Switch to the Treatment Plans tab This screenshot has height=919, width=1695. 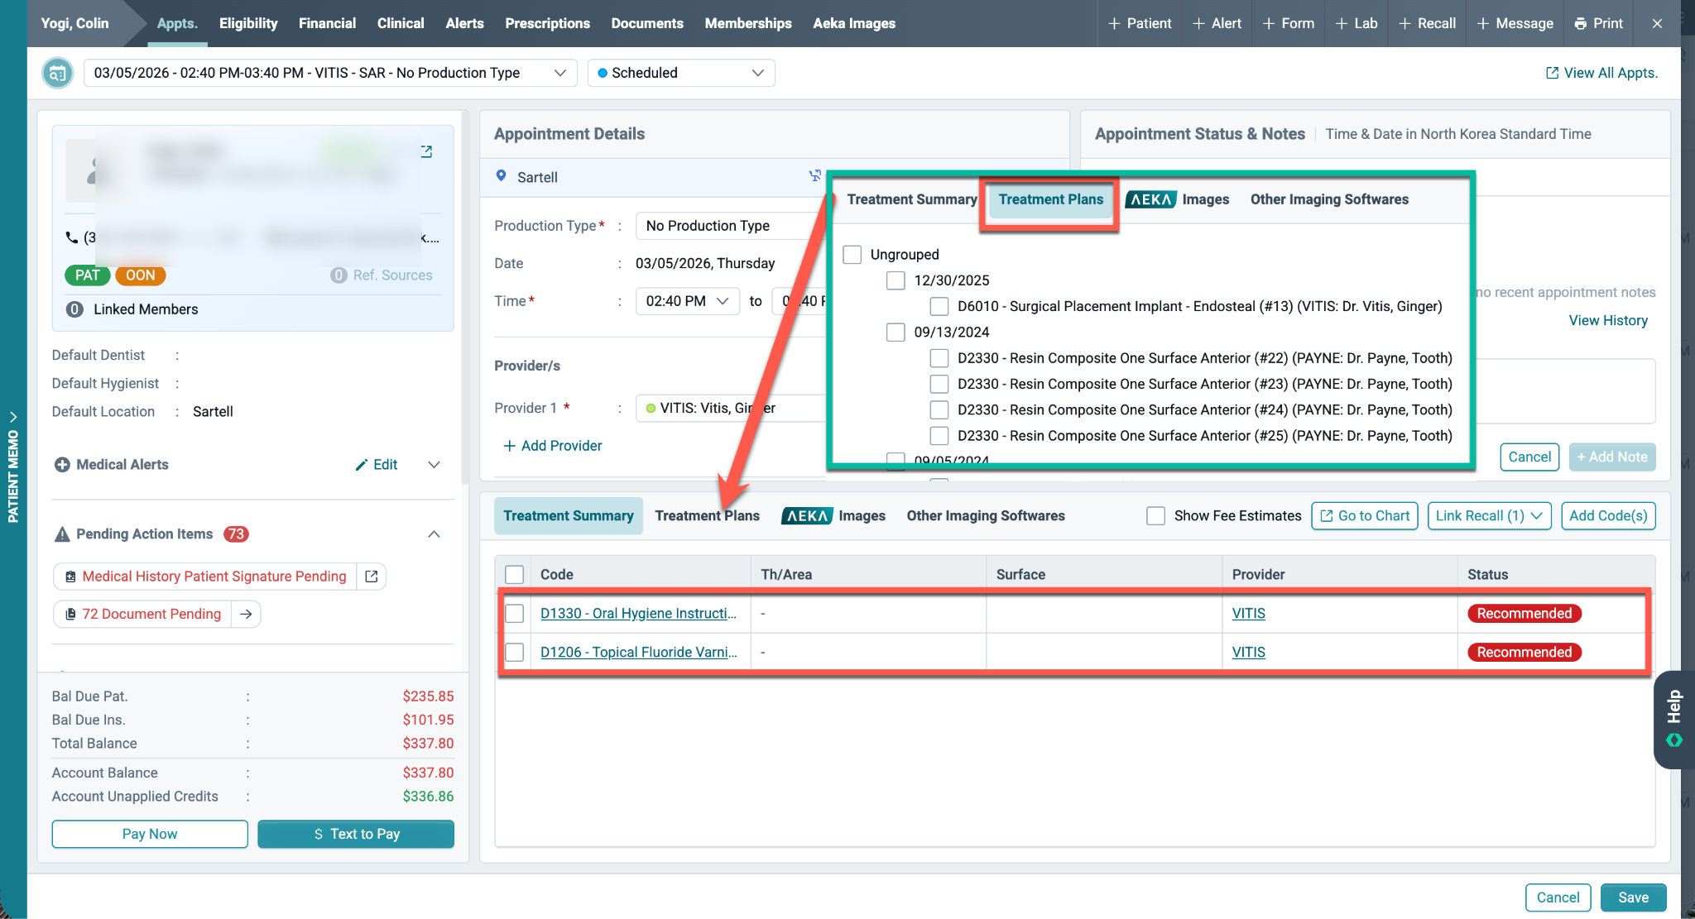tap(707, 515)
